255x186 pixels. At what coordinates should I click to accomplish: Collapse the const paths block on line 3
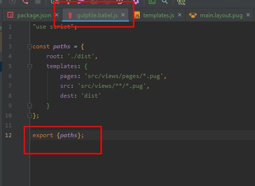(30, 47)
